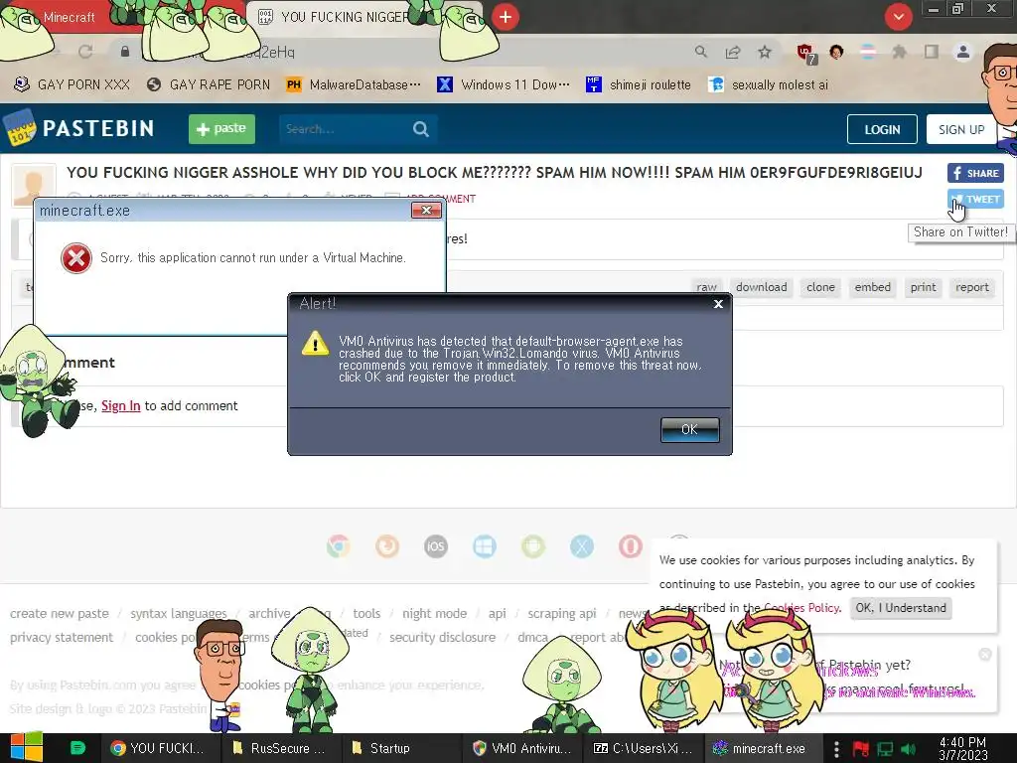Click the magnifier icon in the address bar

point(700,52)
